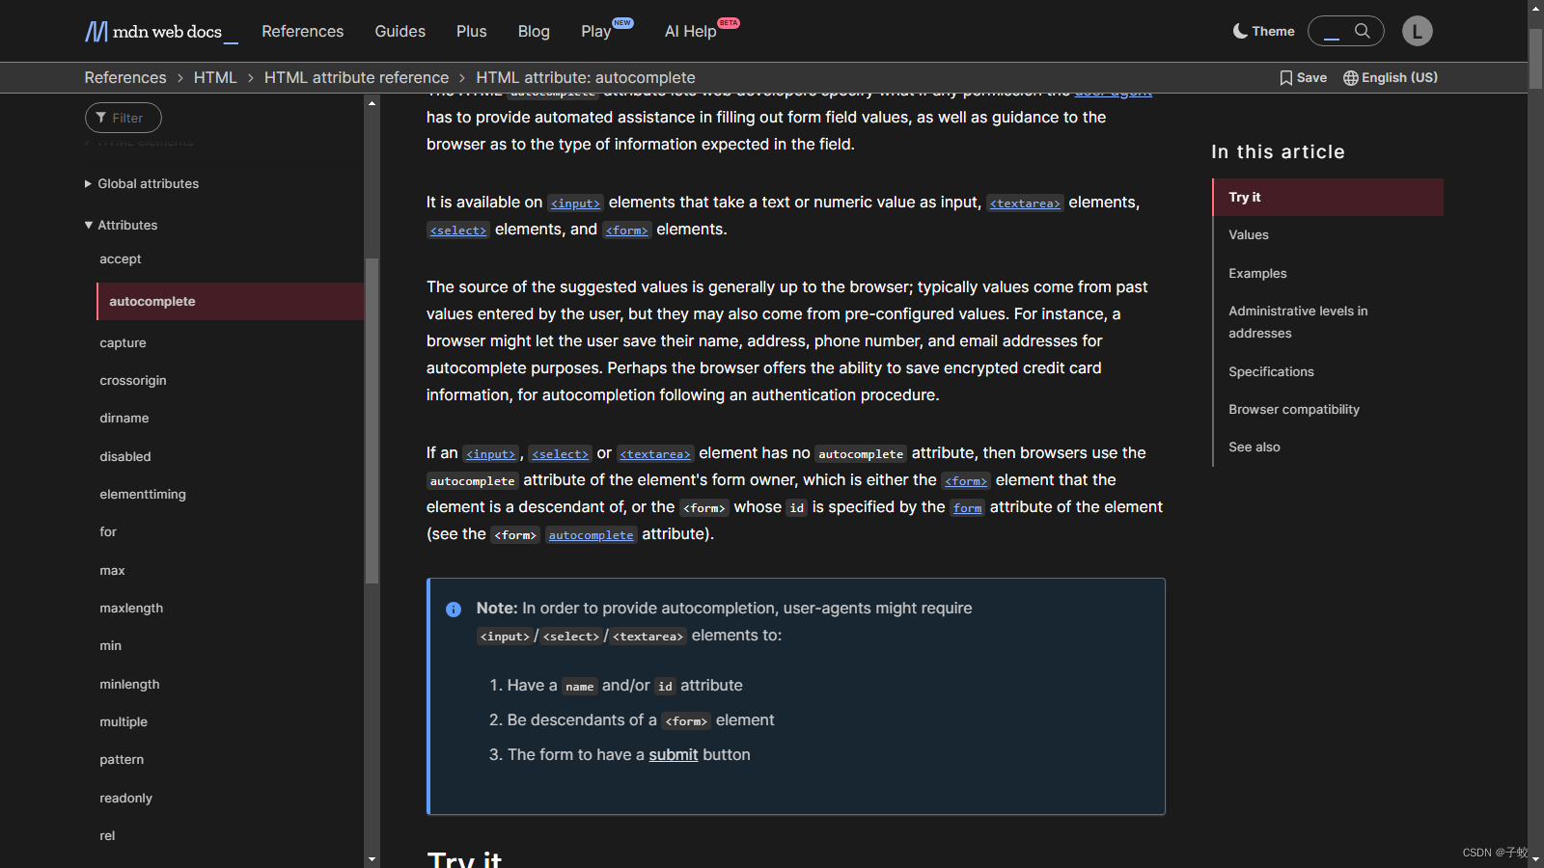Open the Plus menu
The image size is (1544, 868).
pos(472,31)
